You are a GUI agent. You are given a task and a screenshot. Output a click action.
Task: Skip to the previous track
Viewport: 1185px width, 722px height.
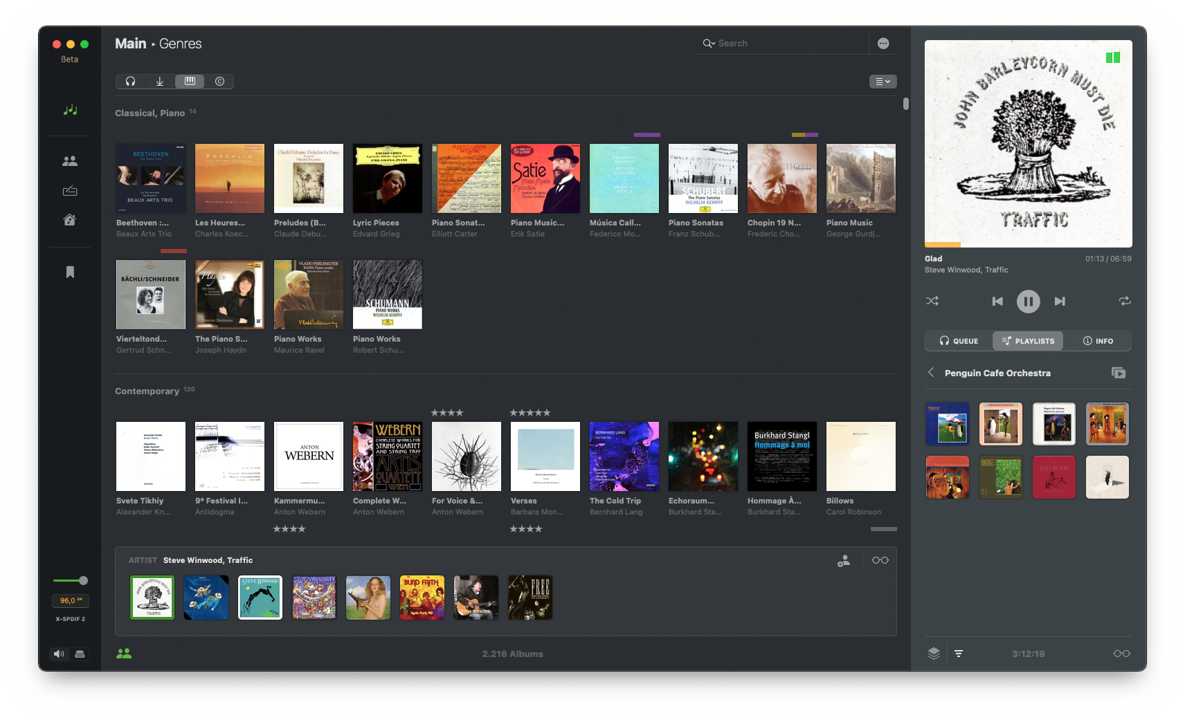[x=997, y=301]
